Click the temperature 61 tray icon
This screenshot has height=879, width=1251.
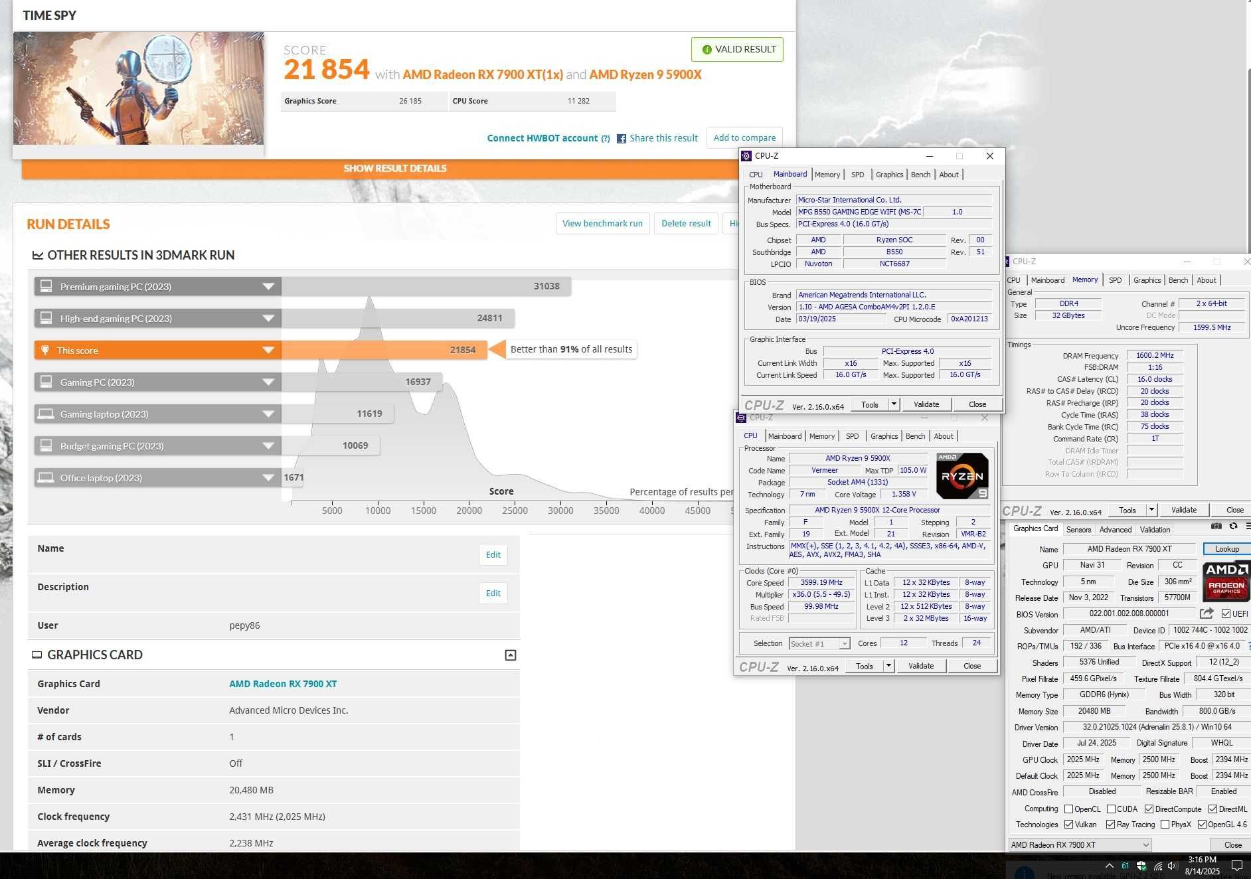1125,866
